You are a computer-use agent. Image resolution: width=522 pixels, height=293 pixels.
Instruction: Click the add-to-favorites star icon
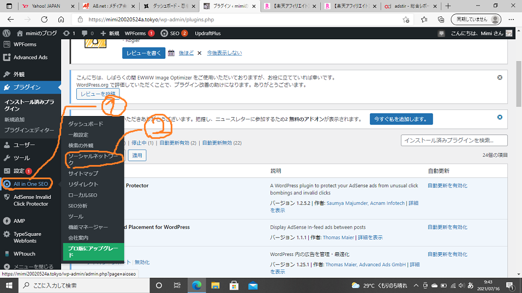coord(406,20)
